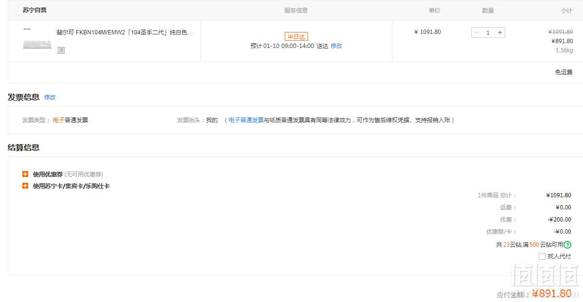Tick the 找人代付 checkbox

542,256
